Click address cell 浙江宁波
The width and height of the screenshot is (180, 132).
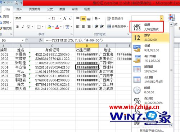107,72
